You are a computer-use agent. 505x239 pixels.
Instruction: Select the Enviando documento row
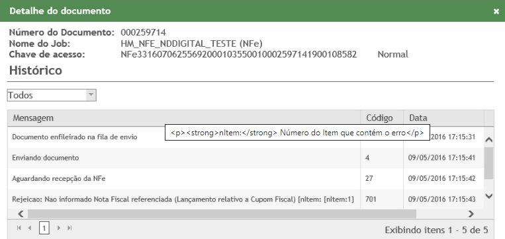click(246, 158)
